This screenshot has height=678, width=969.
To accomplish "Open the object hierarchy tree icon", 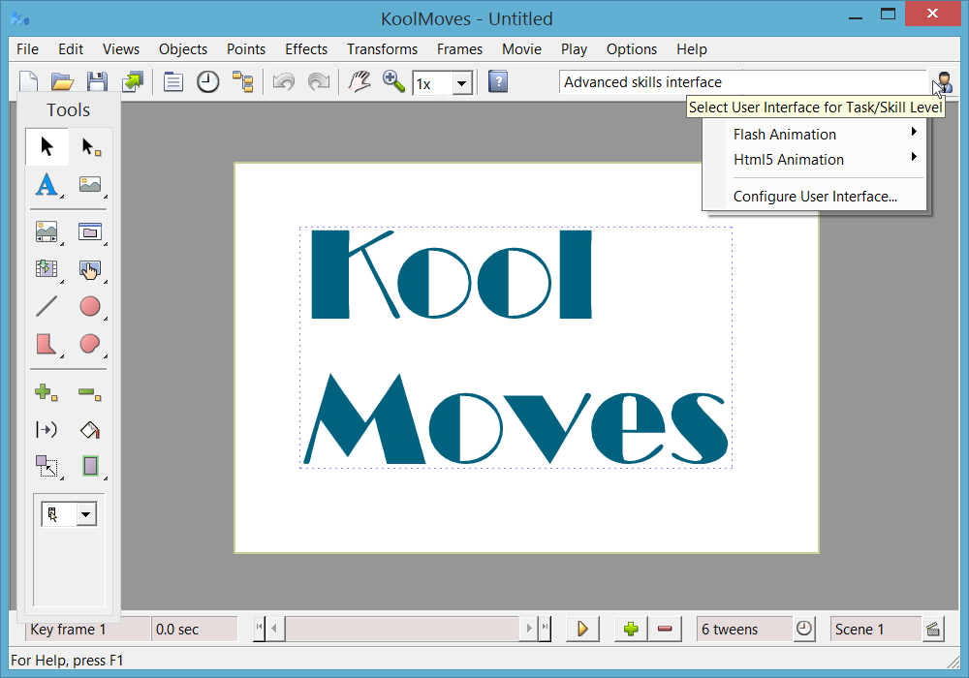I will pyautogui.click(x=243, y=81).
